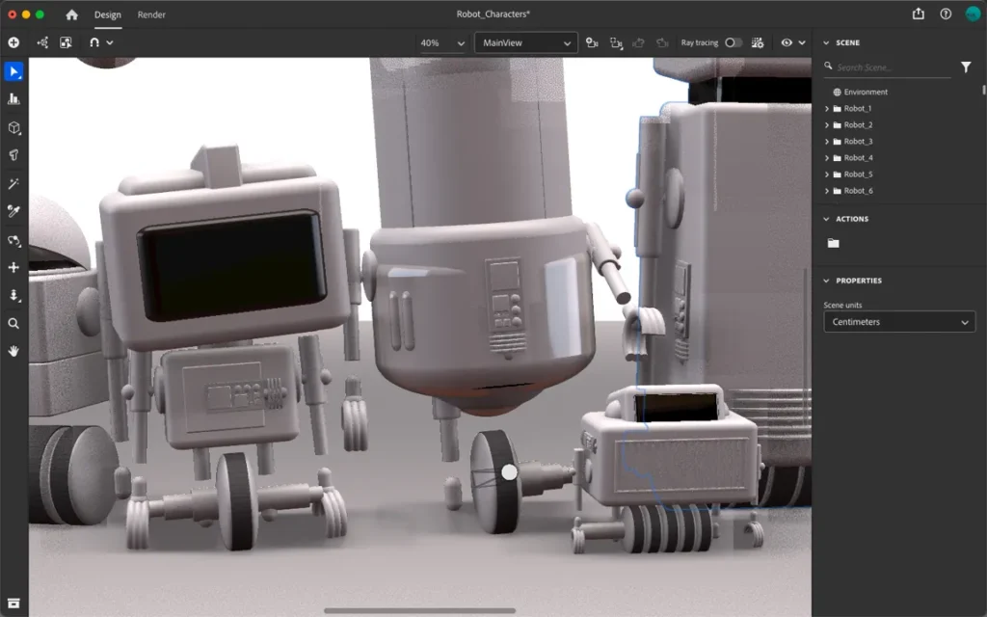Viewport: 987px width, 617px height.
Task: Click the Home icon
Action: 71,14
